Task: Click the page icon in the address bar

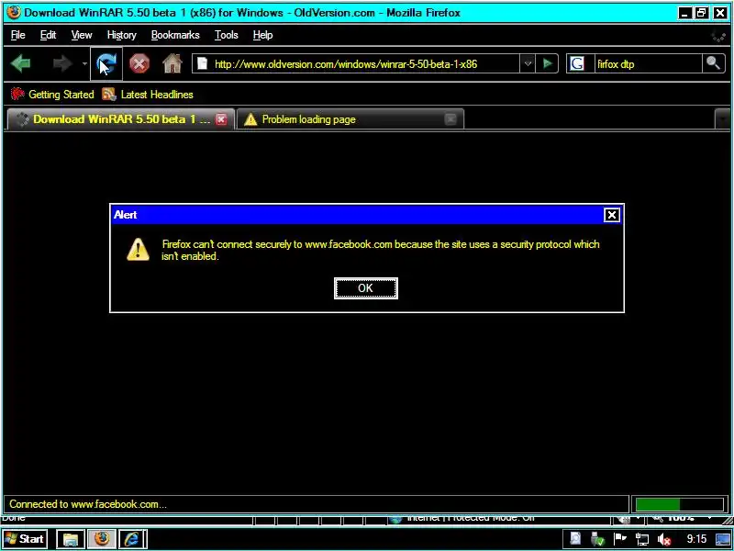Action: pos(202,63)
